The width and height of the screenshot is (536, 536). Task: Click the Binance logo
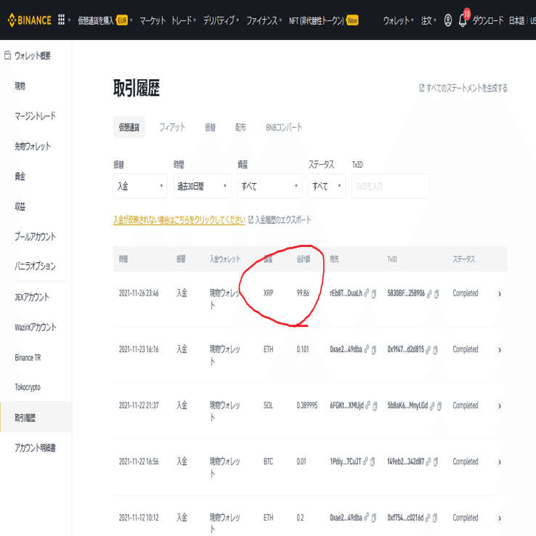pyautogui.click(x=29, y=20)
